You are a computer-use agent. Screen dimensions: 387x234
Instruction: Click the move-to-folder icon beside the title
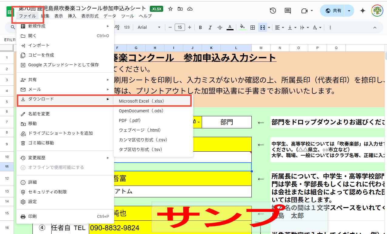tap(180, 9)
